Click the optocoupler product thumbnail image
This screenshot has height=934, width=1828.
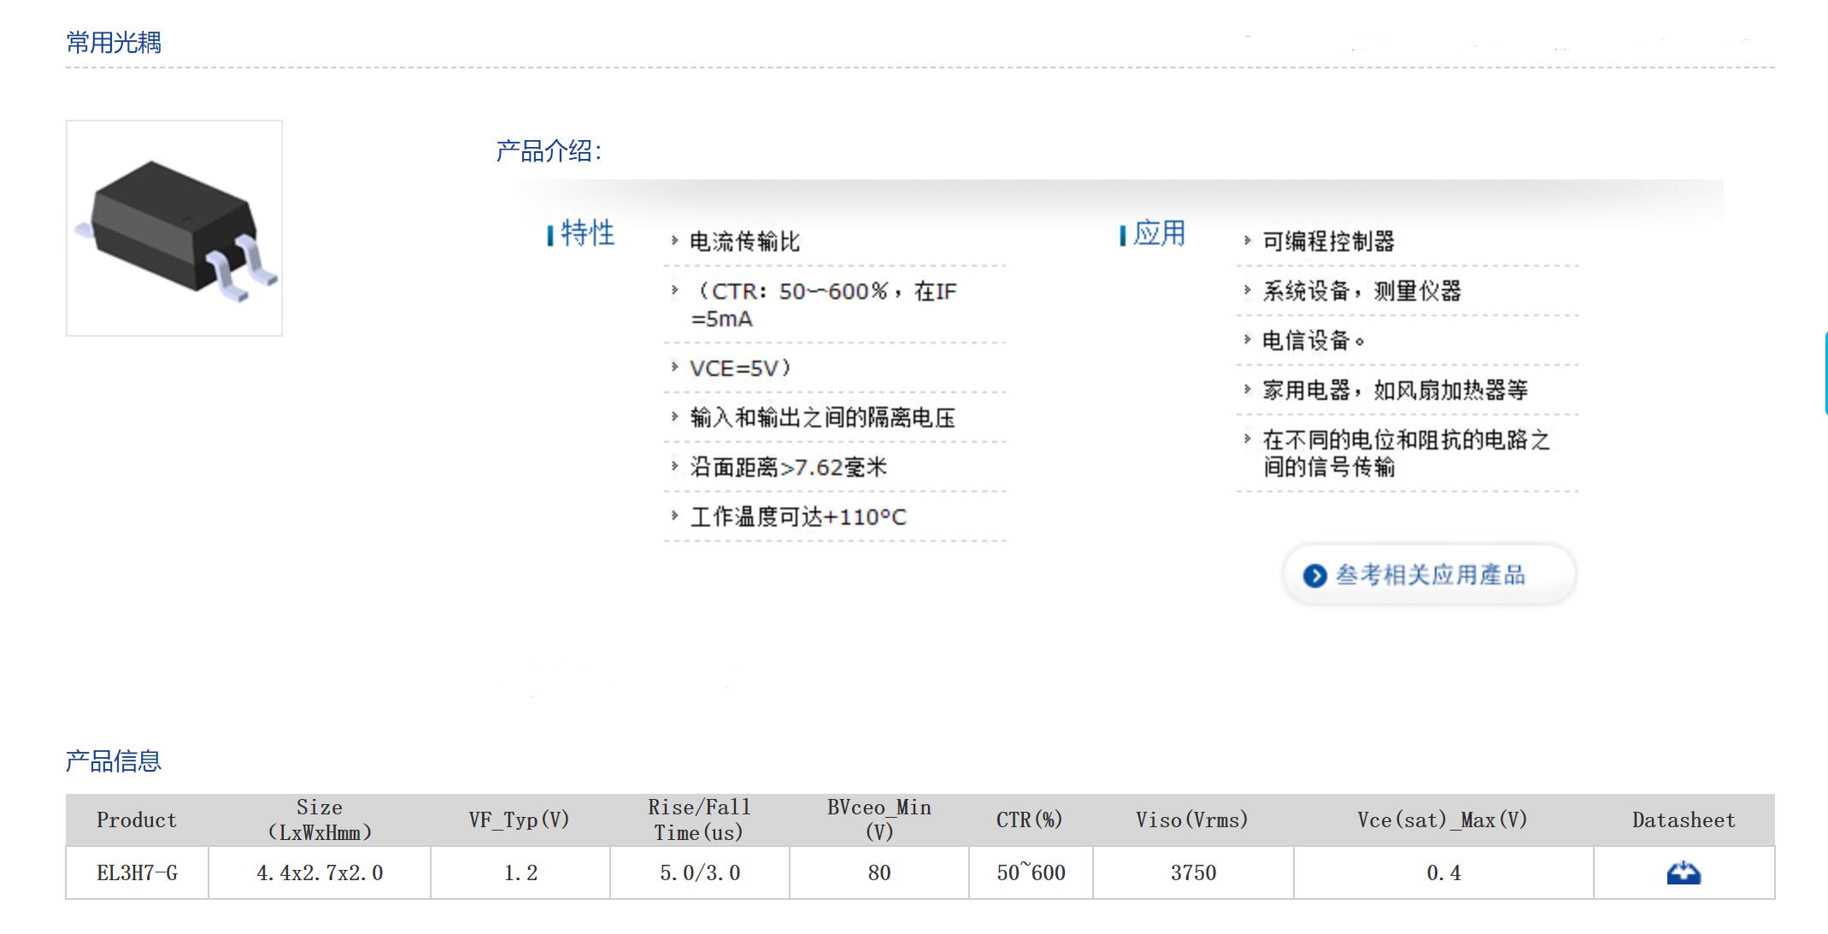click(x=174, y=228)
